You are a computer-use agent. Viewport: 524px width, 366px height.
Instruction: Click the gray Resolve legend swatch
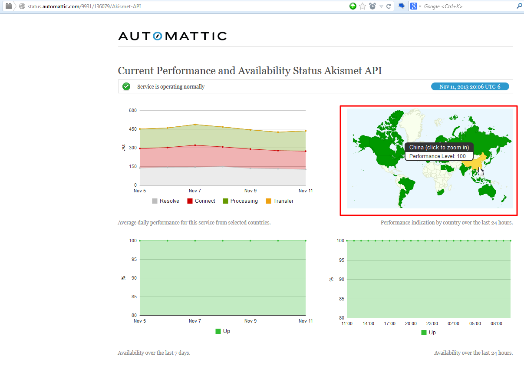point(155,201)
